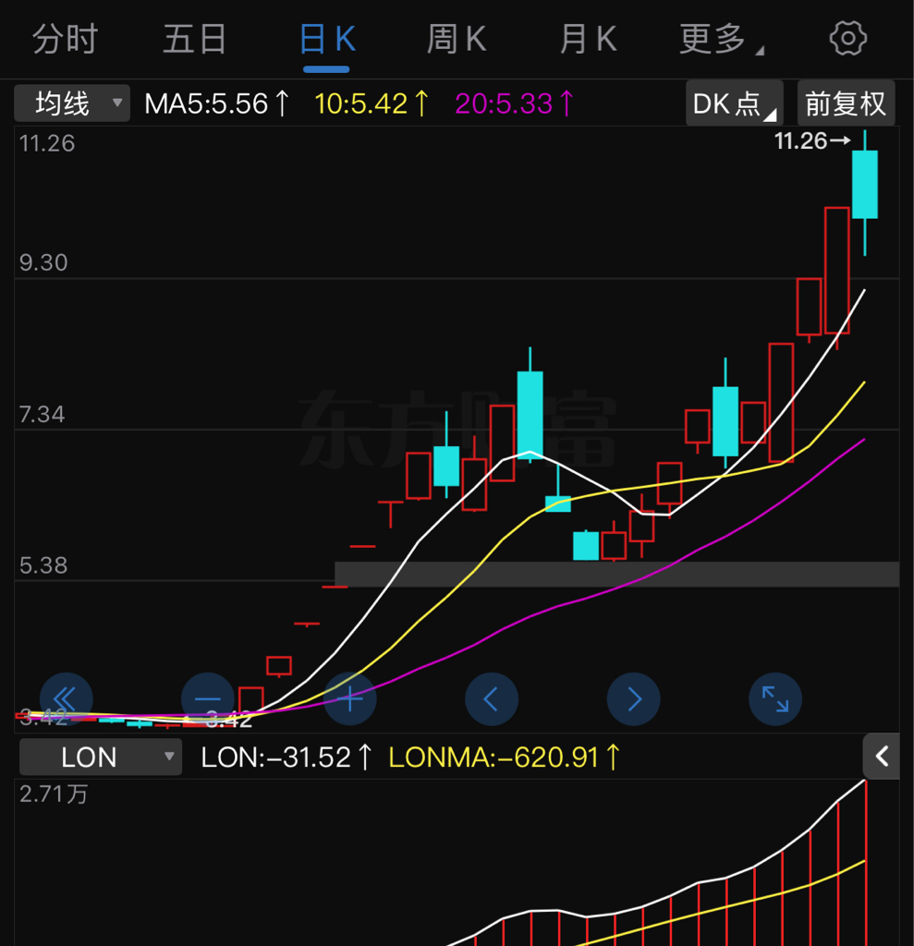Tap the 11.26 high price marker

(812, 141)
